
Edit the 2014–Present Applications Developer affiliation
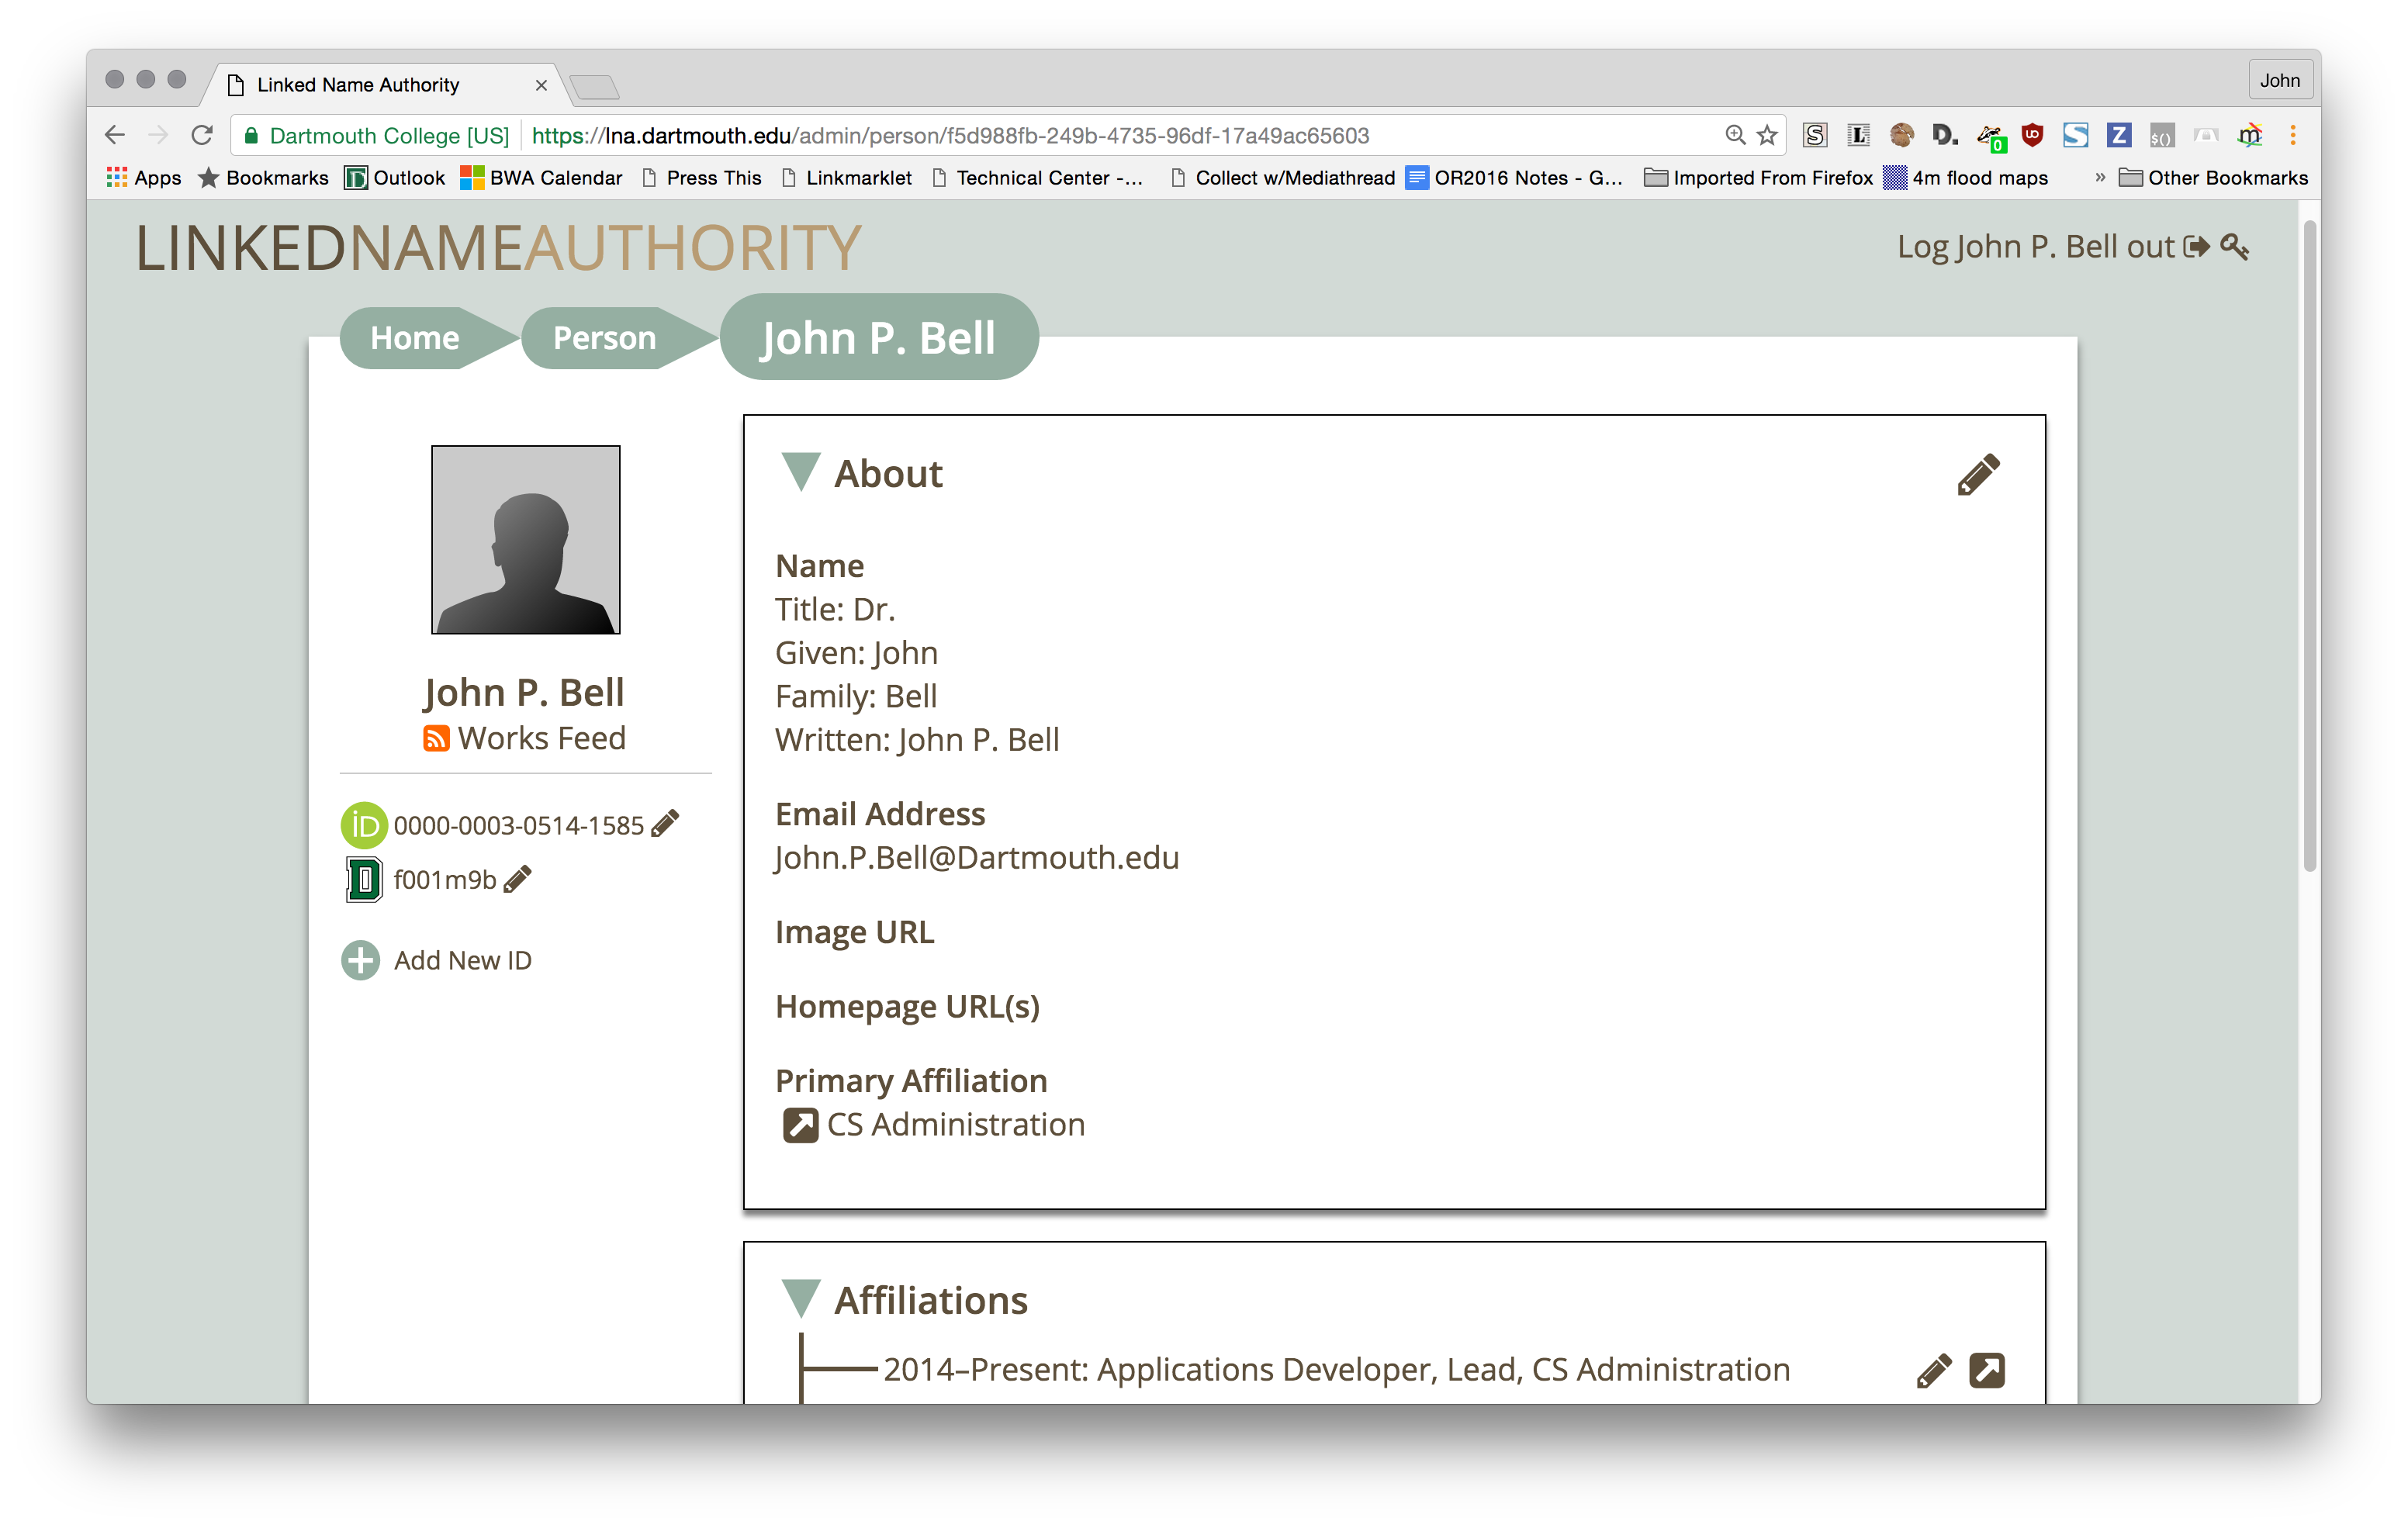(1934, 1370)
